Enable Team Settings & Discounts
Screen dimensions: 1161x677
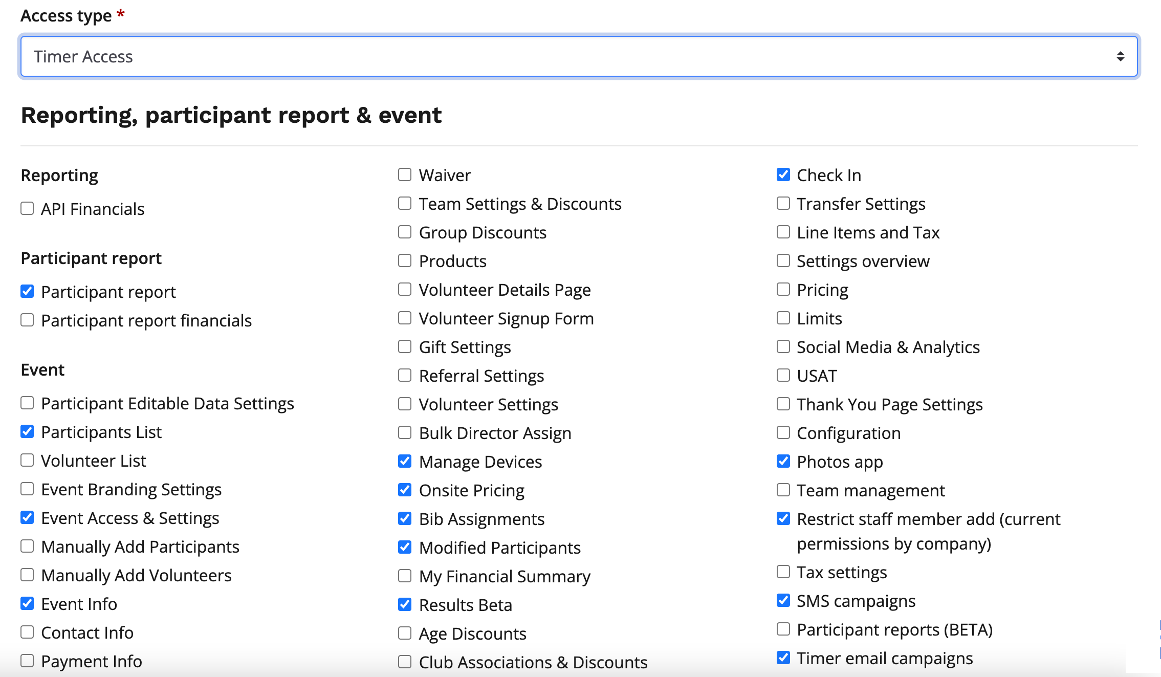405,204
